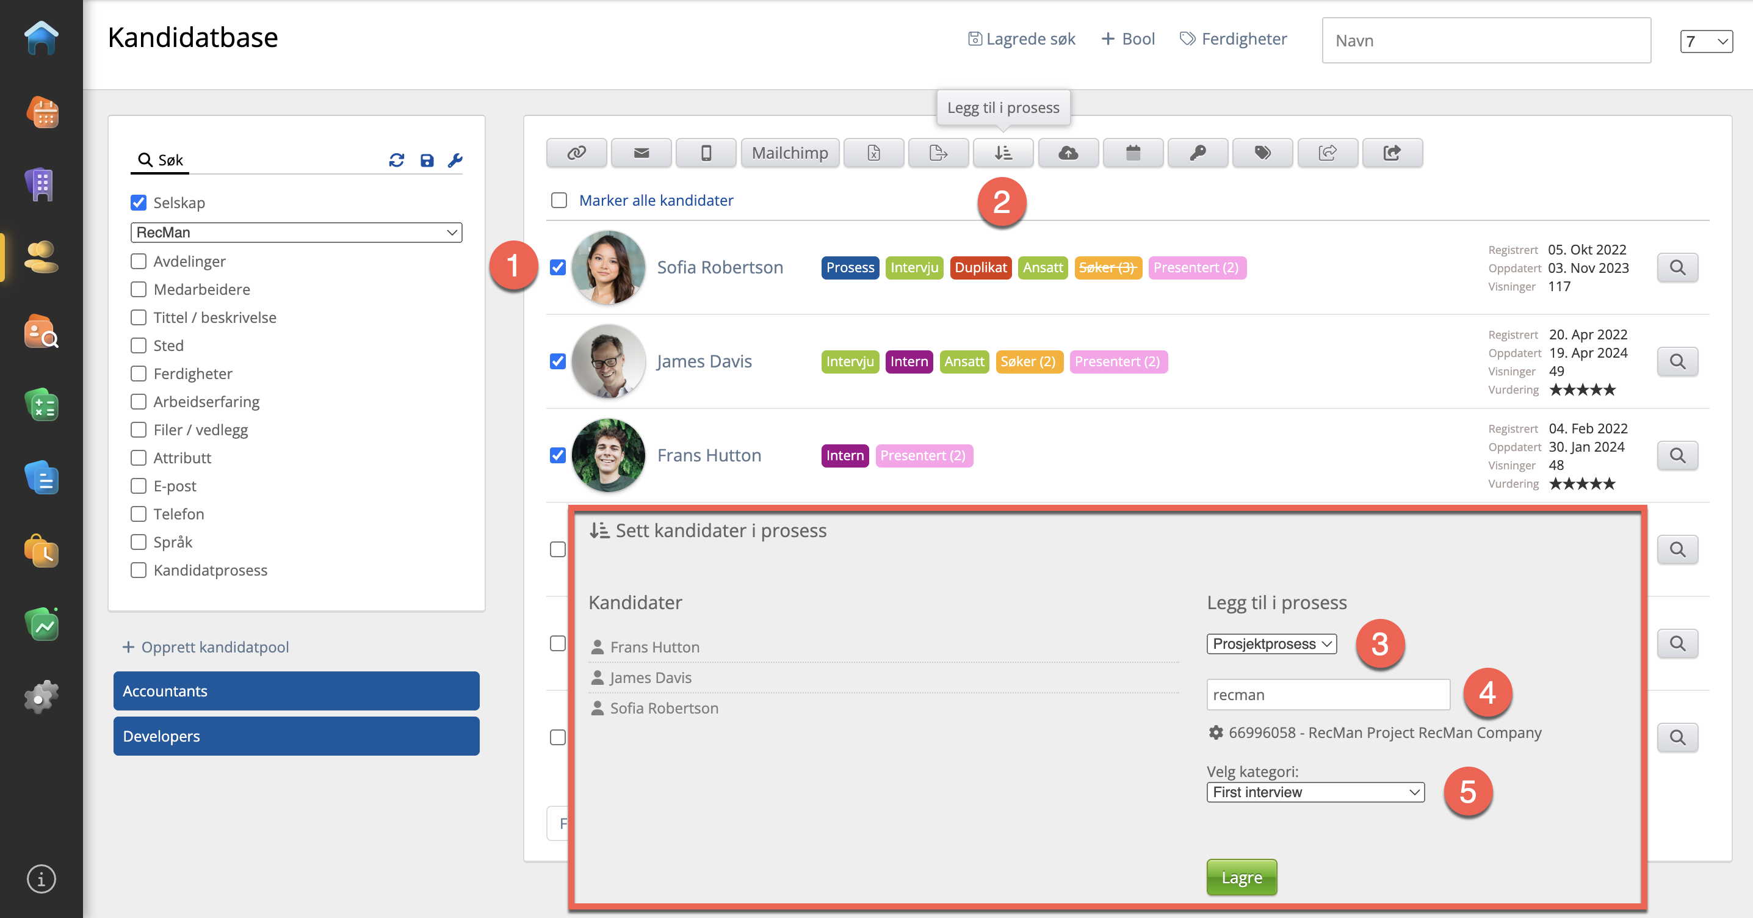Click the 'Legg til i prosess' sort icon

point(1002,153)
